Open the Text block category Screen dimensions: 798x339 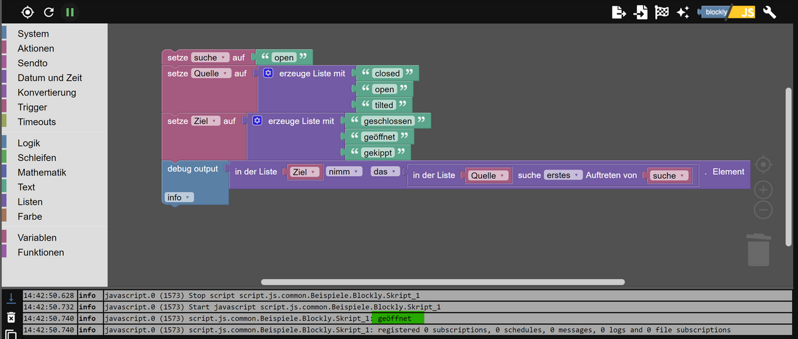(27, 187)
